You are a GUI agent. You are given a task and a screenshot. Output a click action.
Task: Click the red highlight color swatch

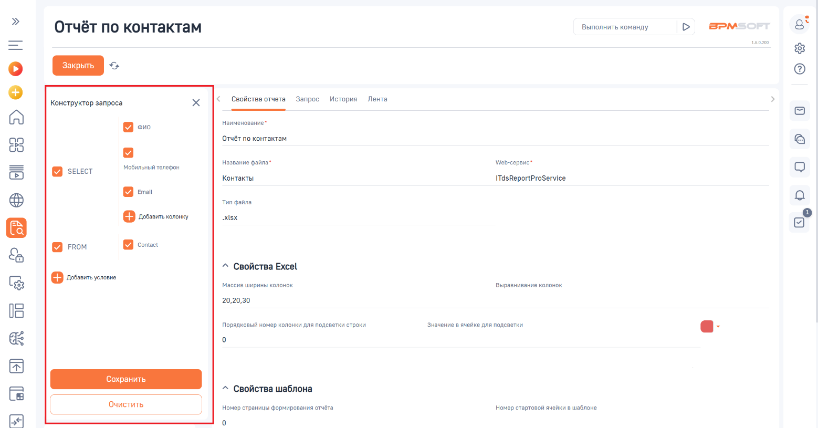pos(707,327)
